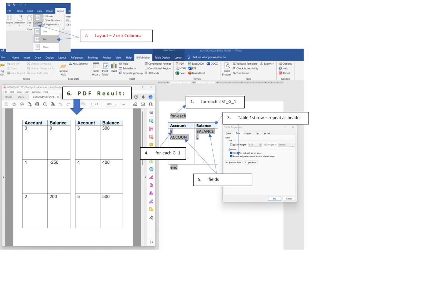Preview template as HTML

(x=181, y=68)
